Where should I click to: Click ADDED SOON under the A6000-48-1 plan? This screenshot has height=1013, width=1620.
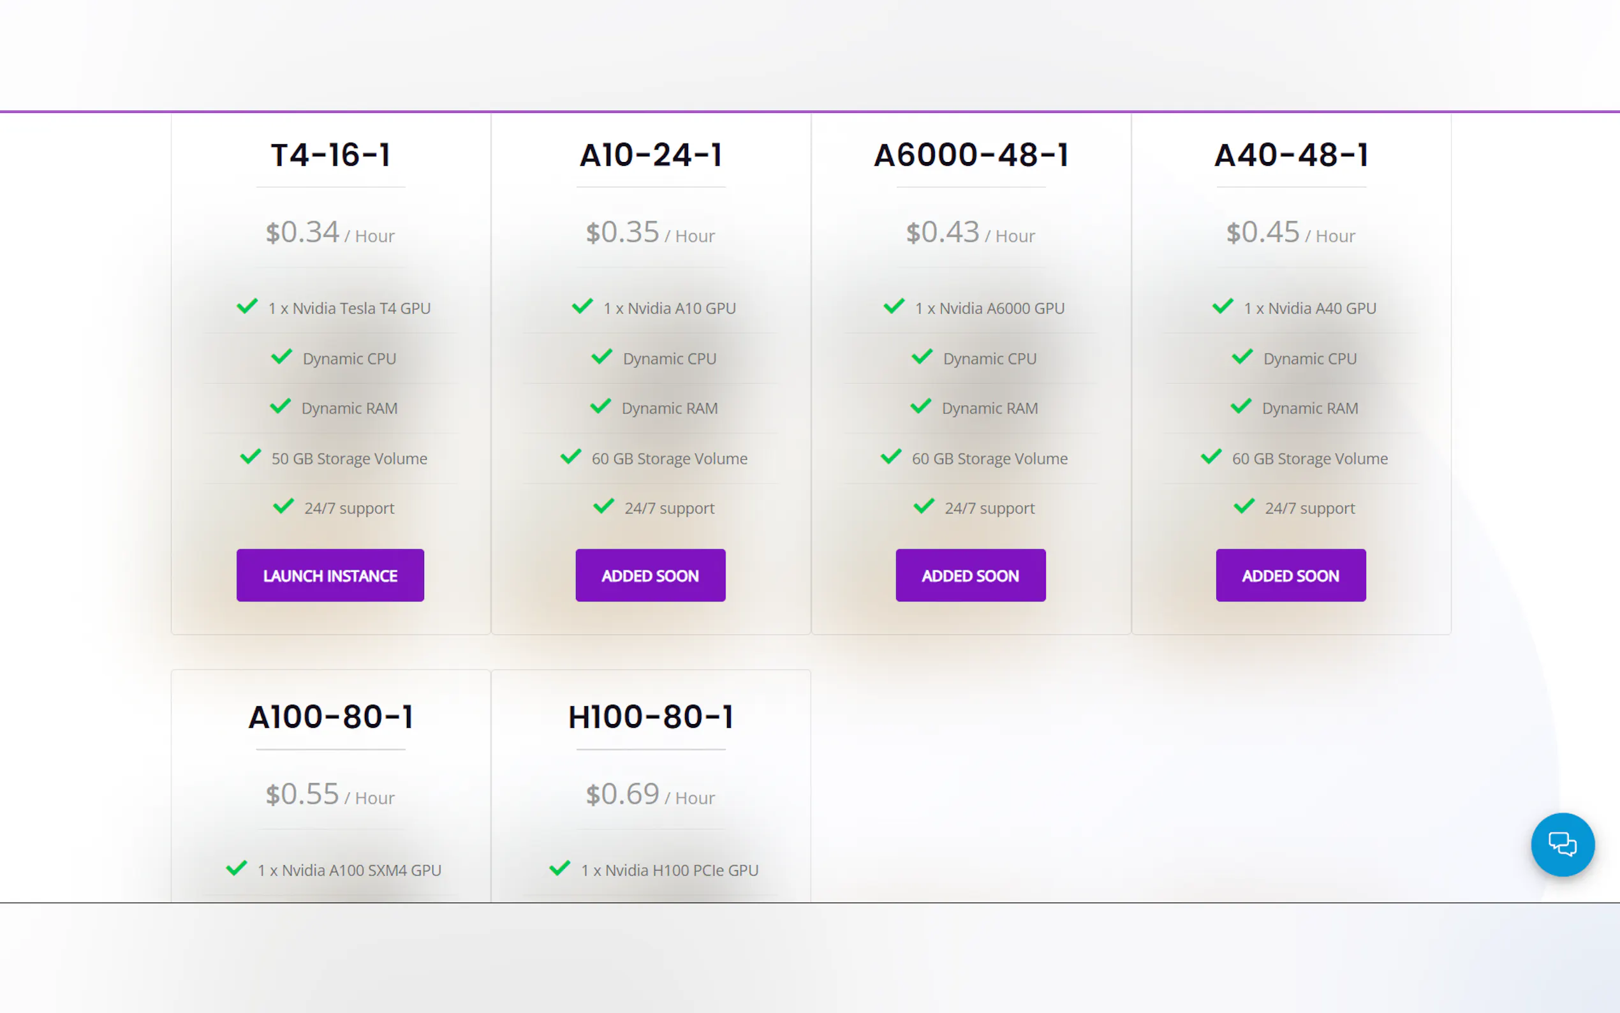(970, 575)
